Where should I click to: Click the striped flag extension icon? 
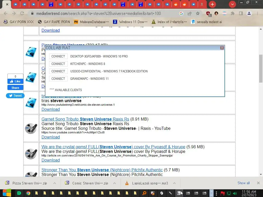[224, 13]
